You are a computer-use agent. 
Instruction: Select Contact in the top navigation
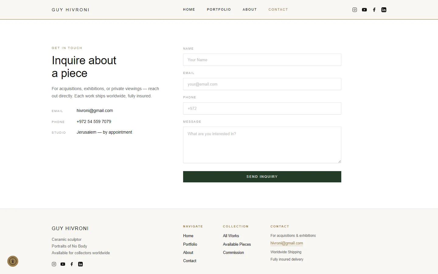pyautogui.click(x=278, y=9)
